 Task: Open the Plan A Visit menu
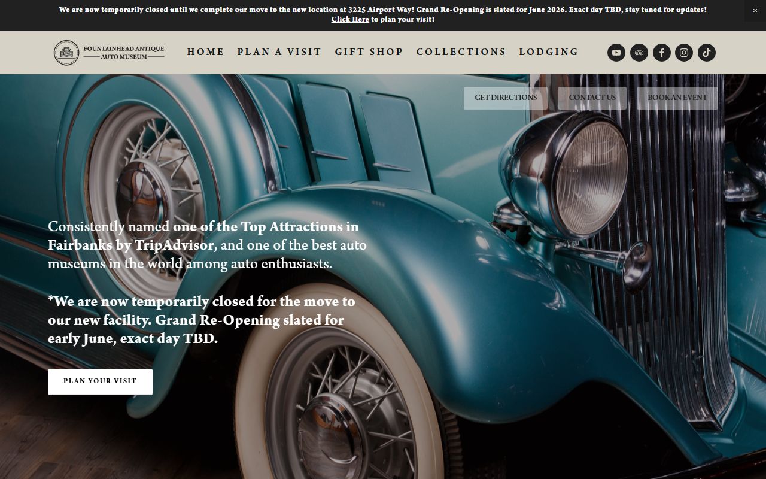coord(279,52)
